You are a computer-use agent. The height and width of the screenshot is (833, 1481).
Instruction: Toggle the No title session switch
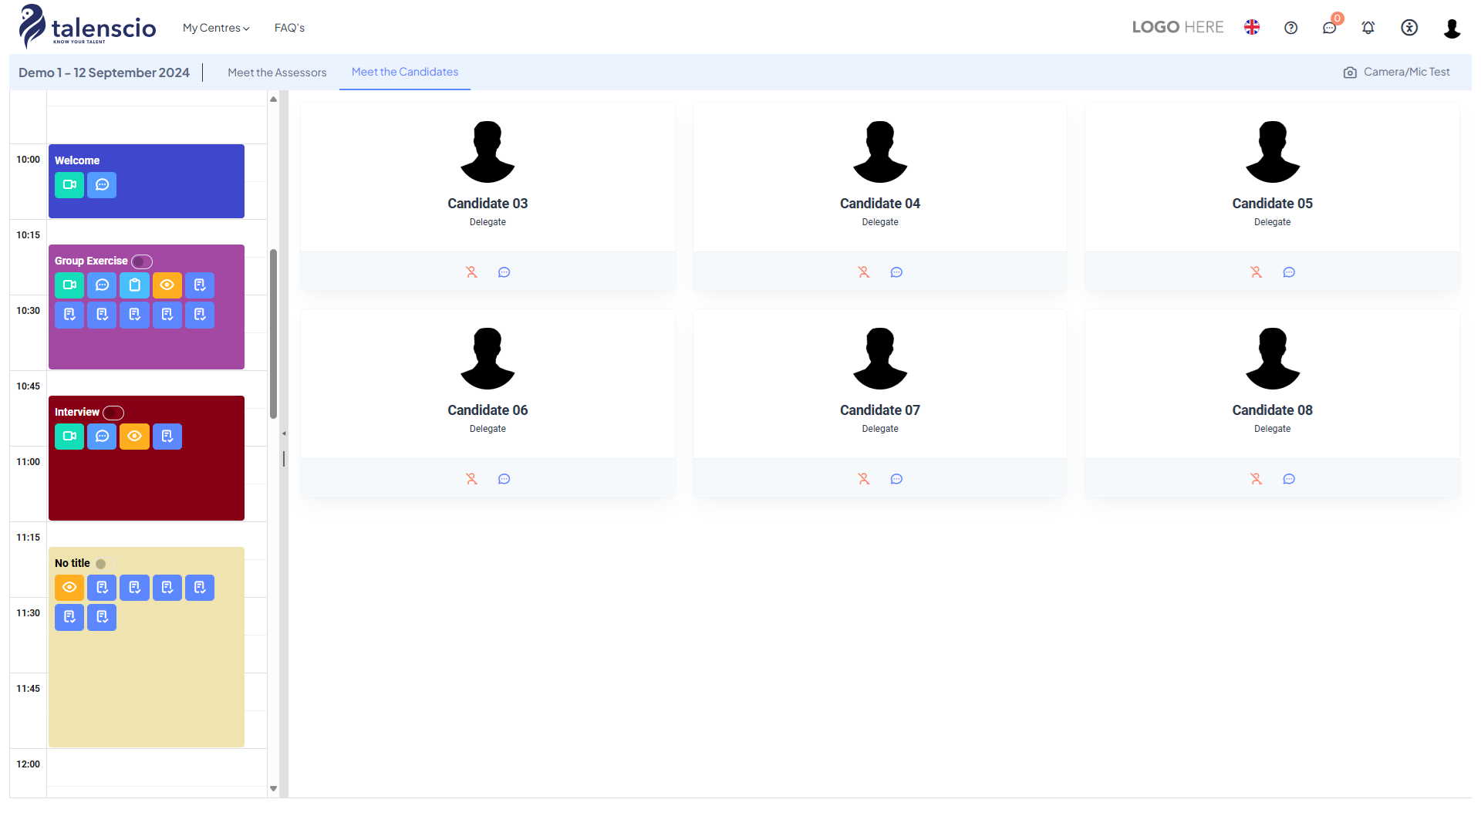tap(103, 564)
